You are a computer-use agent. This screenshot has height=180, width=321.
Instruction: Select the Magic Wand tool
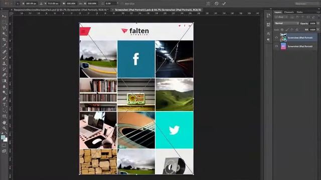[x=4, y=34]
